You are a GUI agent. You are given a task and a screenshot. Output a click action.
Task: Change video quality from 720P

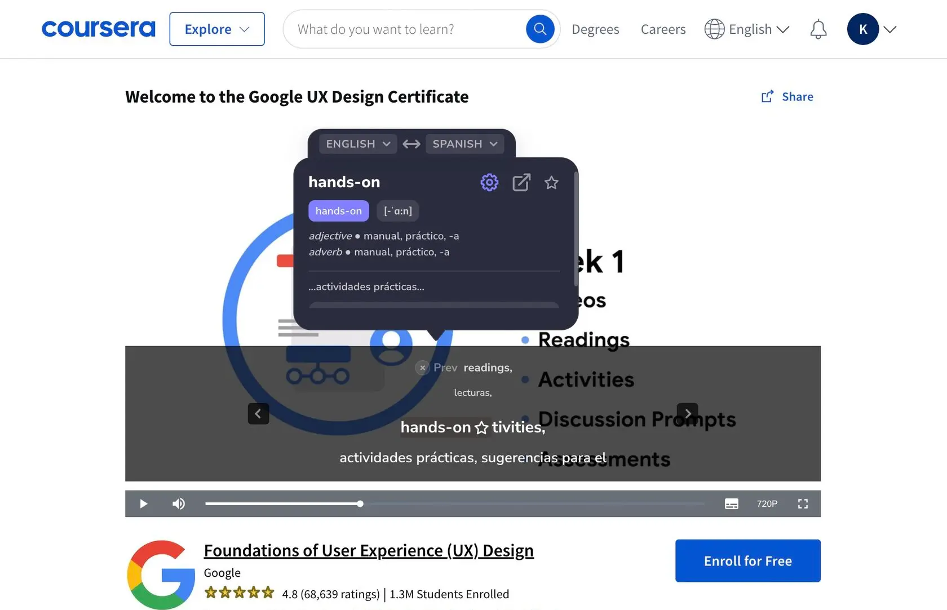pyautogui.click(x=767, y=503)
